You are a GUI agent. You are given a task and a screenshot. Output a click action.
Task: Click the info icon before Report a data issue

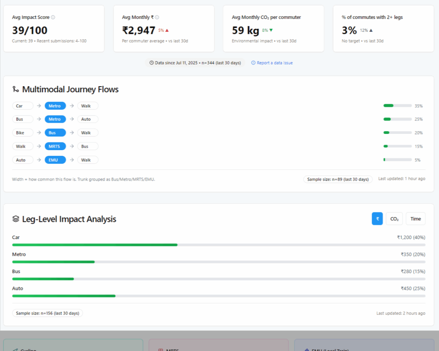(x=253, y=63)
